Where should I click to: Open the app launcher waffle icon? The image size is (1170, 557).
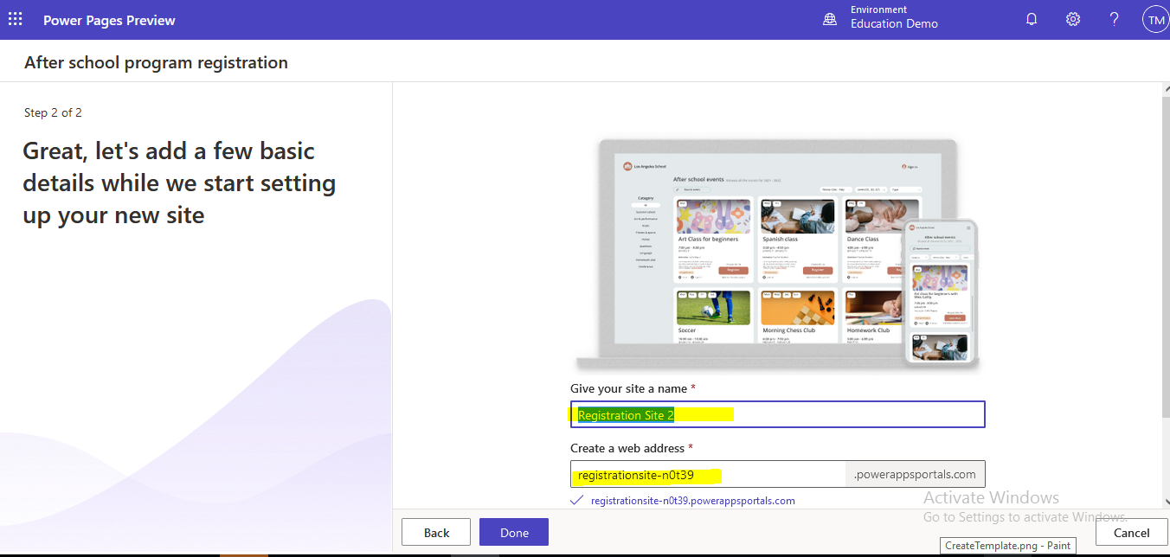pos(15,18)
